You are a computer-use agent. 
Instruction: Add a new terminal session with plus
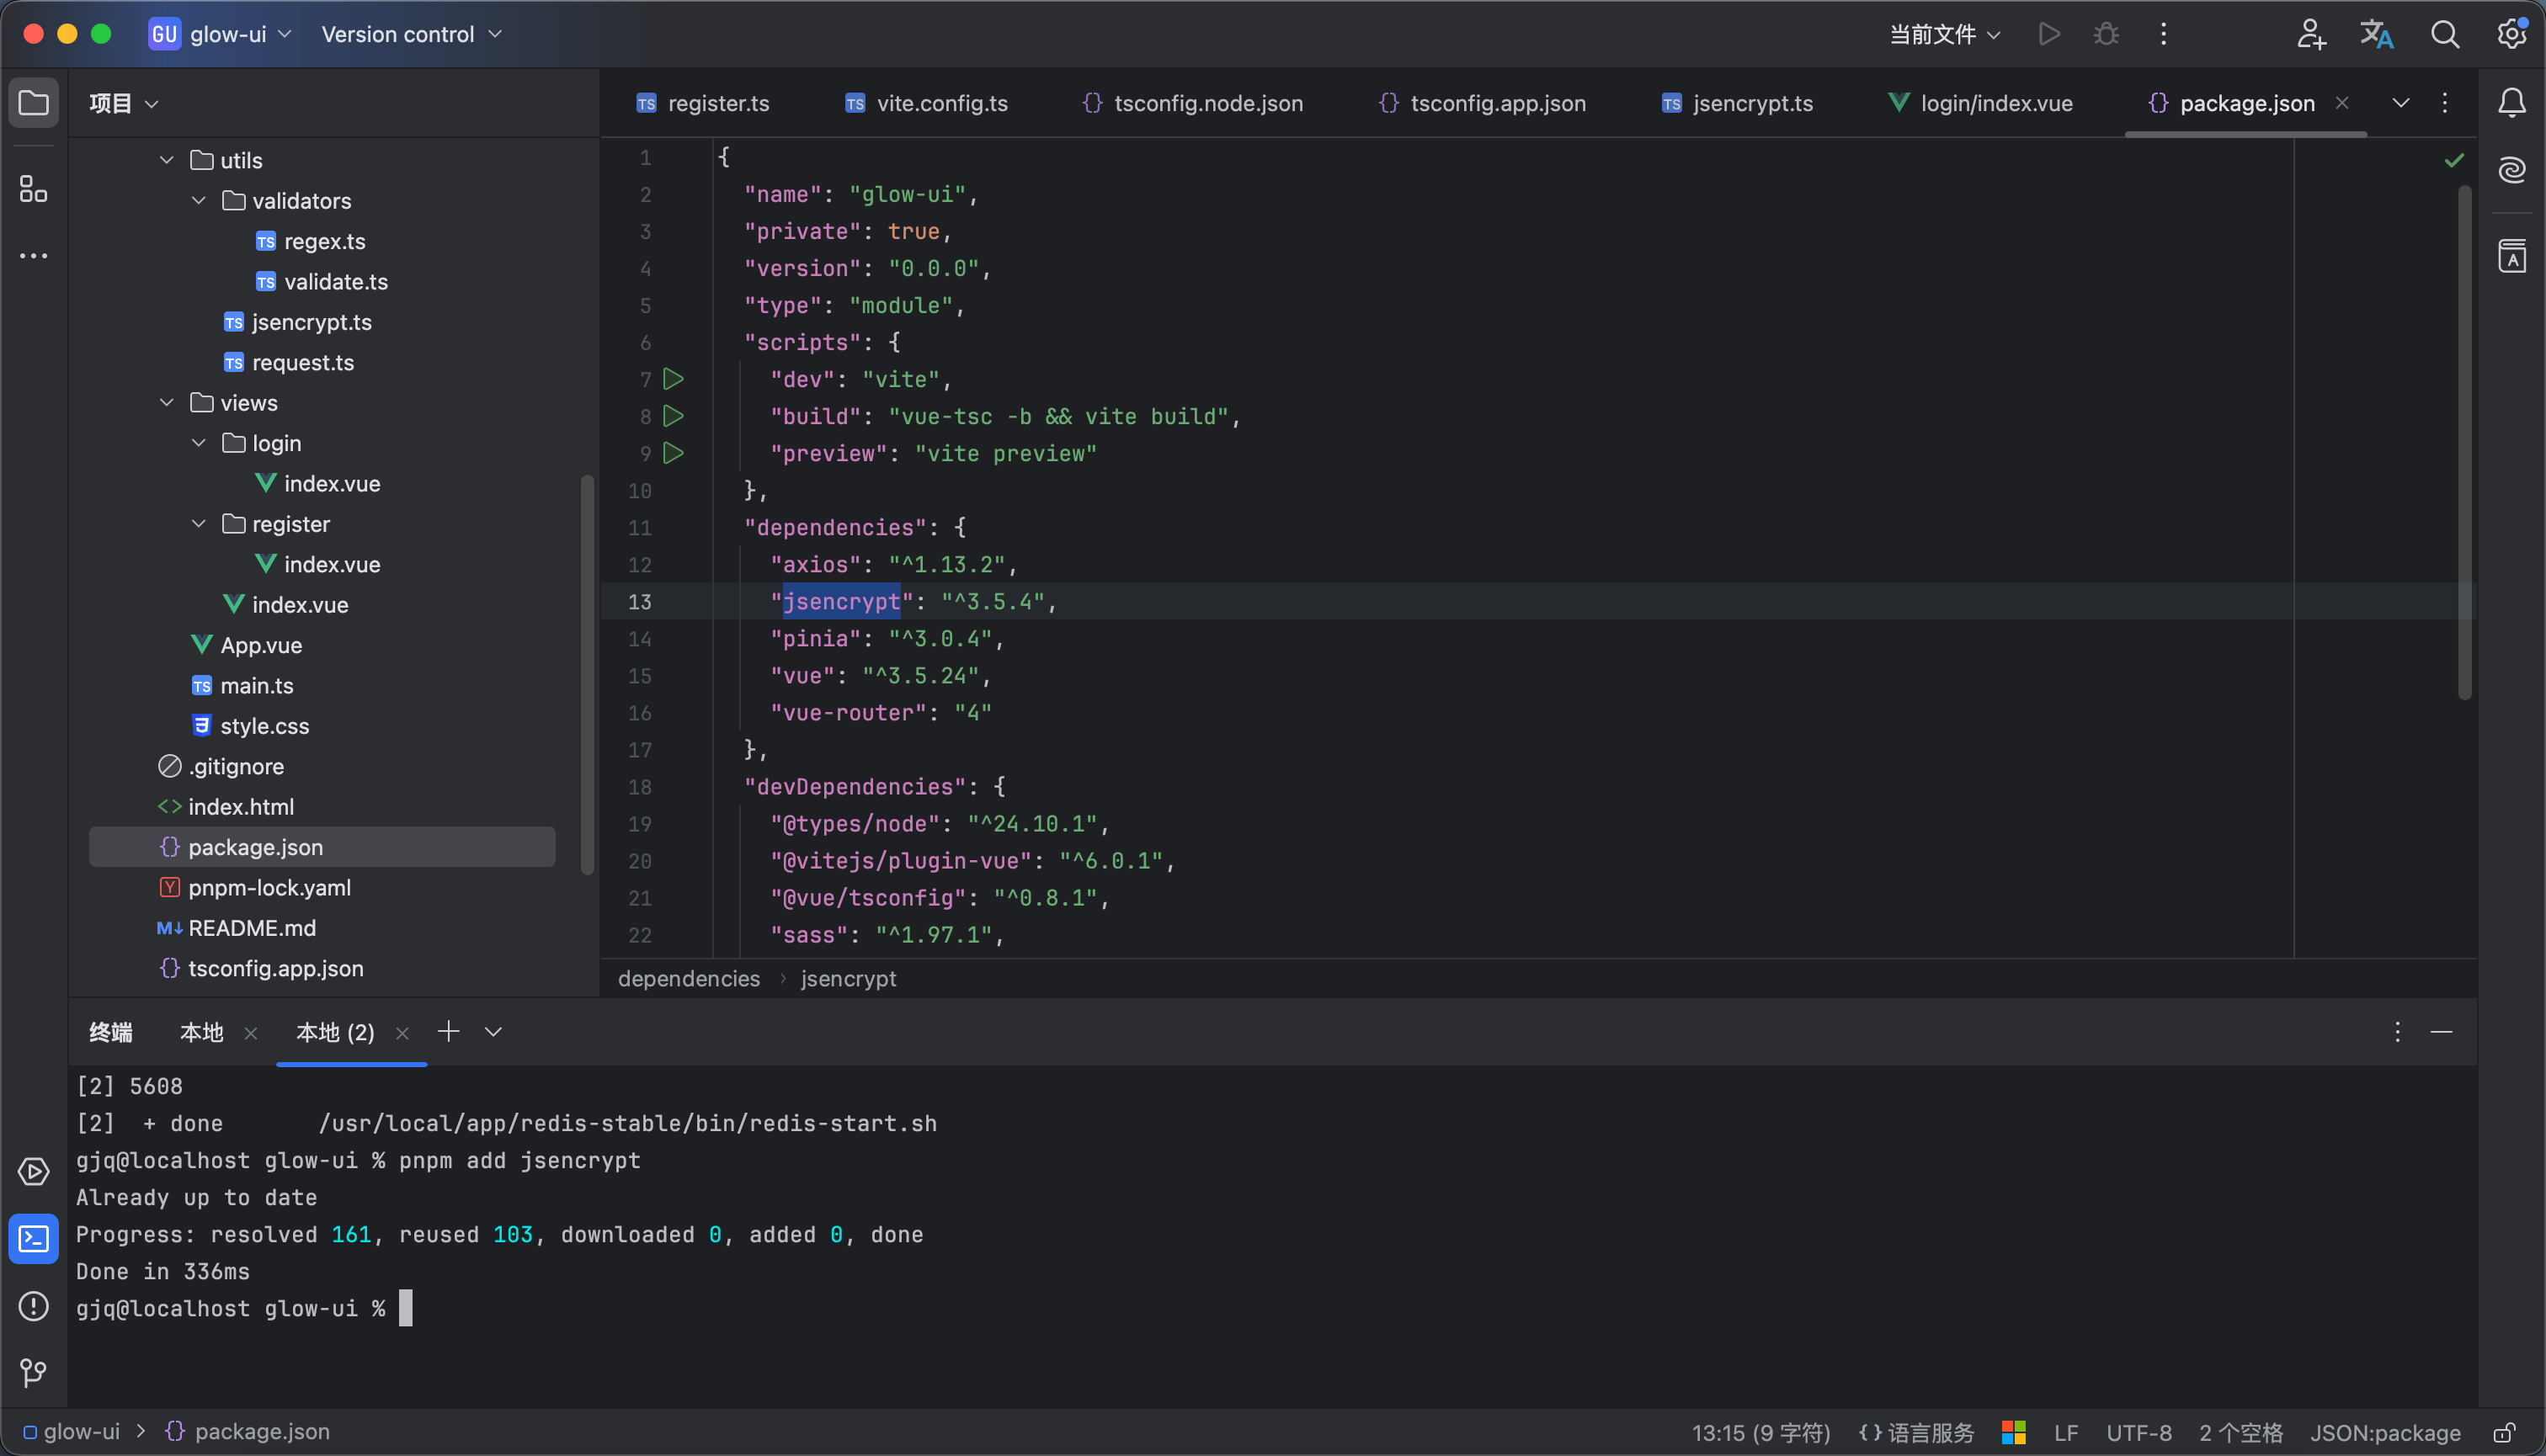[448, 1031]
